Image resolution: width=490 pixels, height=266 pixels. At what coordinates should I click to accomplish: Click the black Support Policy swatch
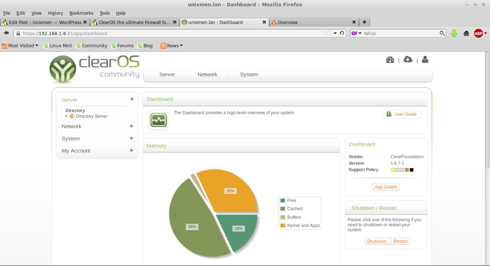pos(411,170)
